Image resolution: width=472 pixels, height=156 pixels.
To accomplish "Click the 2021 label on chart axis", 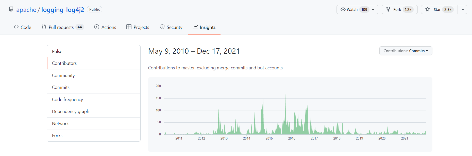I will tap(404, 138).
